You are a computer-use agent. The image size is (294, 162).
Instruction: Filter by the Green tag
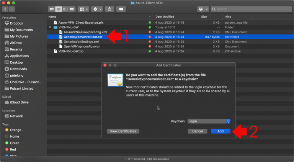tap(12, 143)
